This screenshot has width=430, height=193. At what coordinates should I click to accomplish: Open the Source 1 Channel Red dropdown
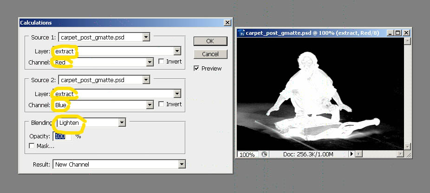[x=150, y=62]
